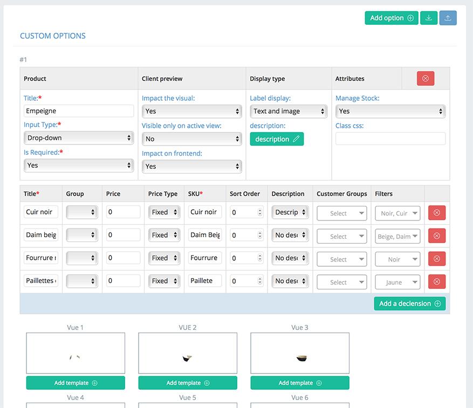The height and width of the screenshot is (408, 473).
Task: Click the Fourrure title input
Action: [x=41, y=258]
